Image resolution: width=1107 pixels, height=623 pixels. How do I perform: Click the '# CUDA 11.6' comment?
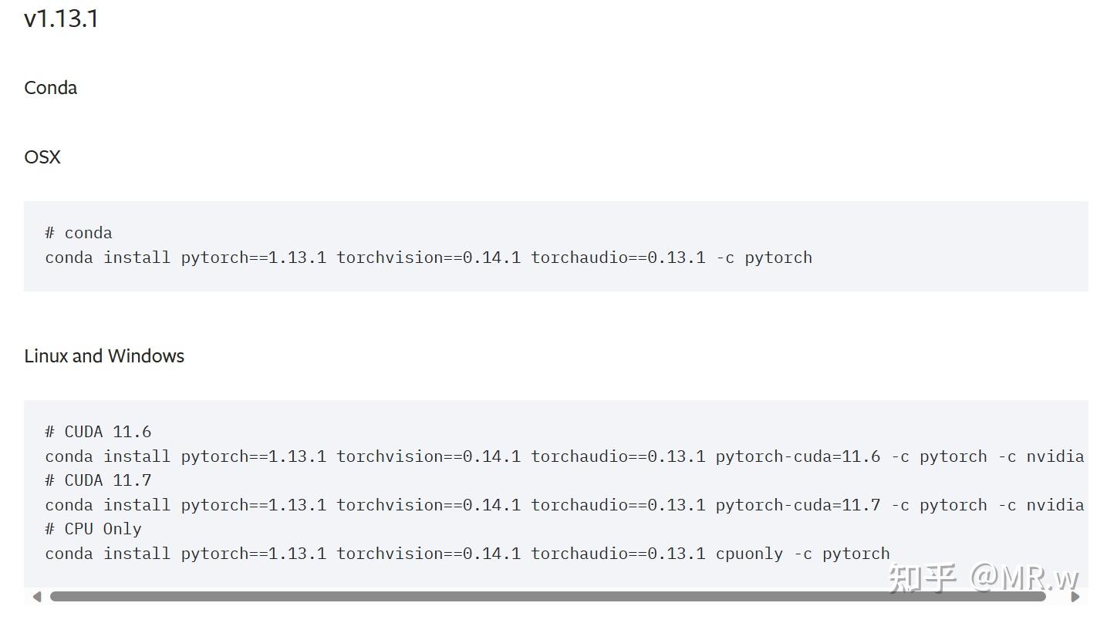pos(98,432)
